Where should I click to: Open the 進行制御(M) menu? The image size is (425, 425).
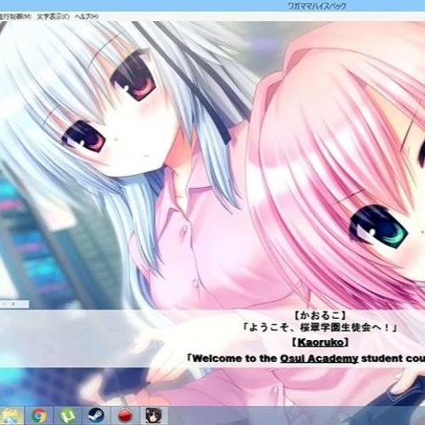tap(15, 17)
